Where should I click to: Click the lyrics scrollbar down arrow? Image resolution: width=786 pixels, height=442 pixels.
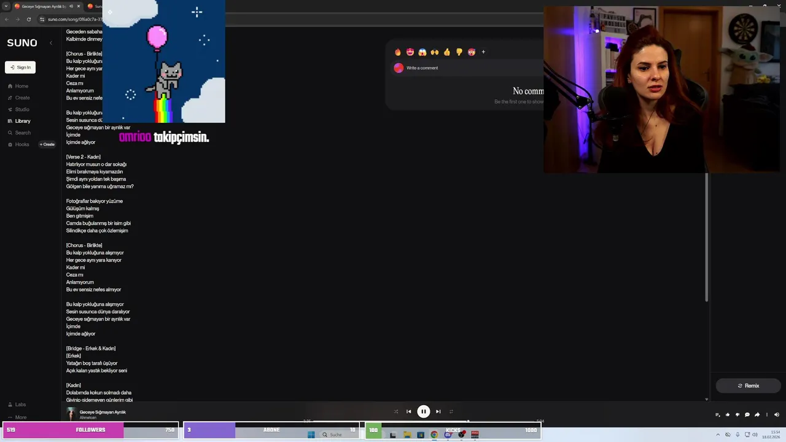pyautogui.click(x=707, y=399)
